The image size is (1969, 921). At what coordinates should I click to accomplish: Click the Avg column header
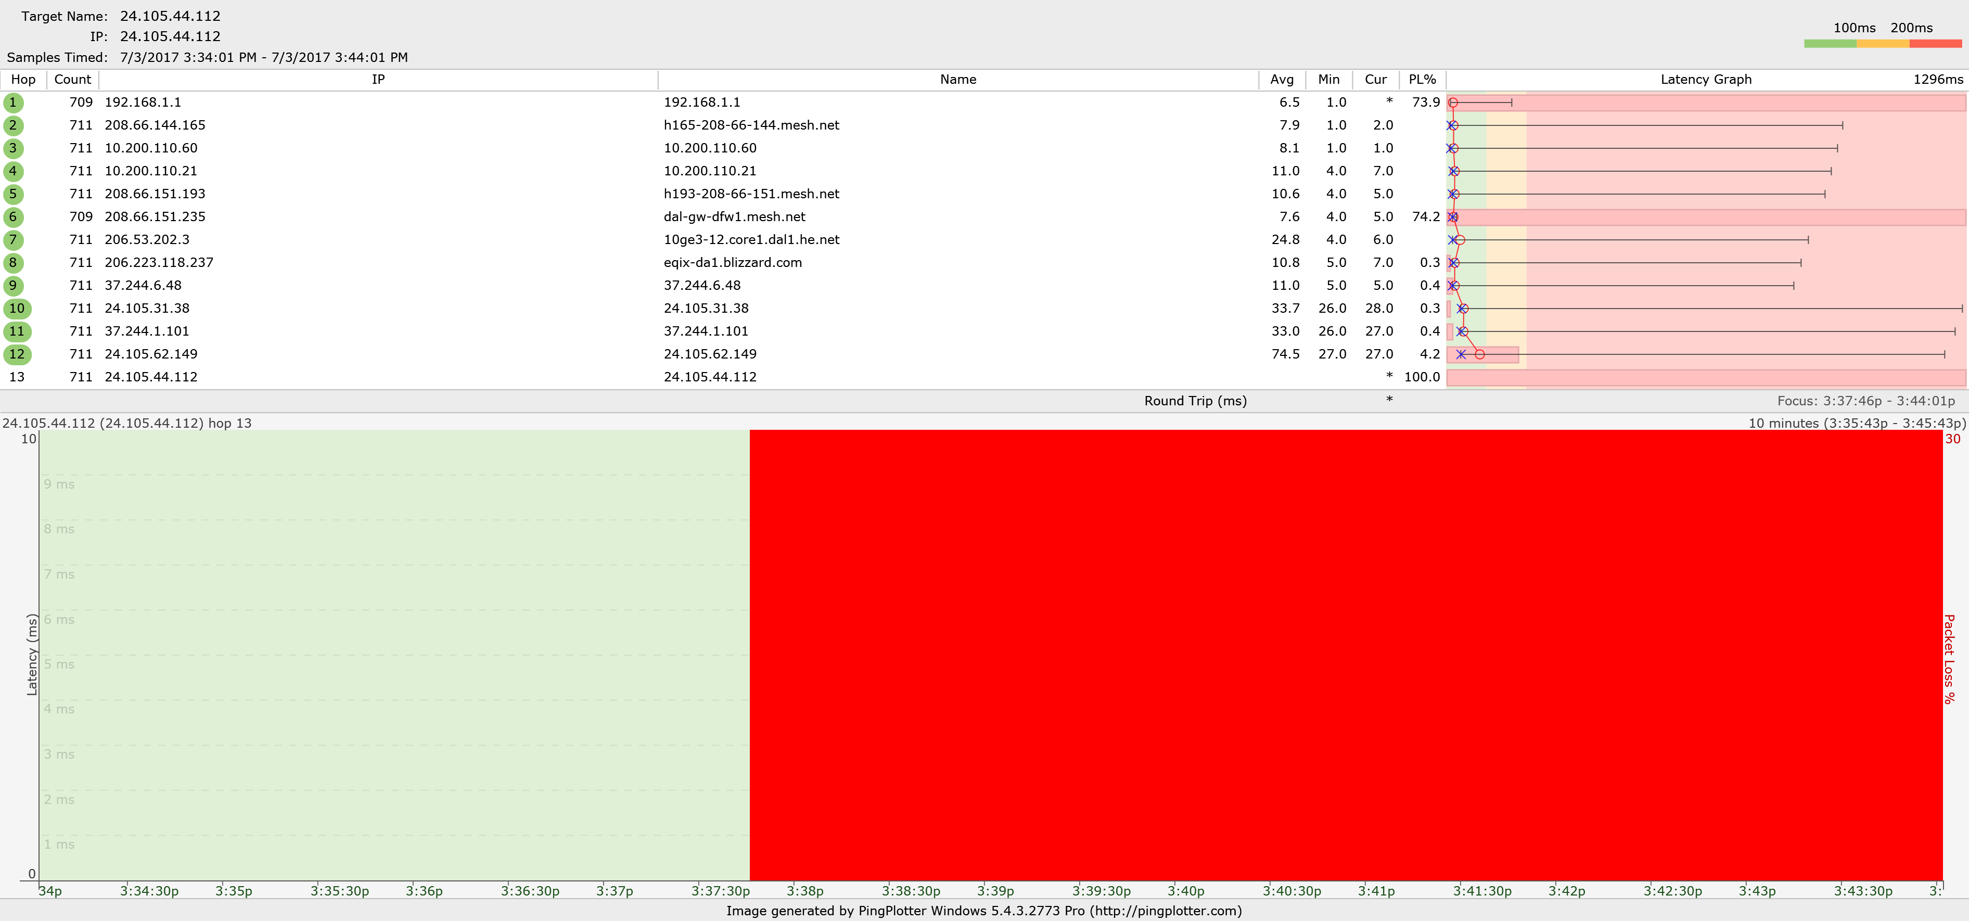click(1282, 80)
